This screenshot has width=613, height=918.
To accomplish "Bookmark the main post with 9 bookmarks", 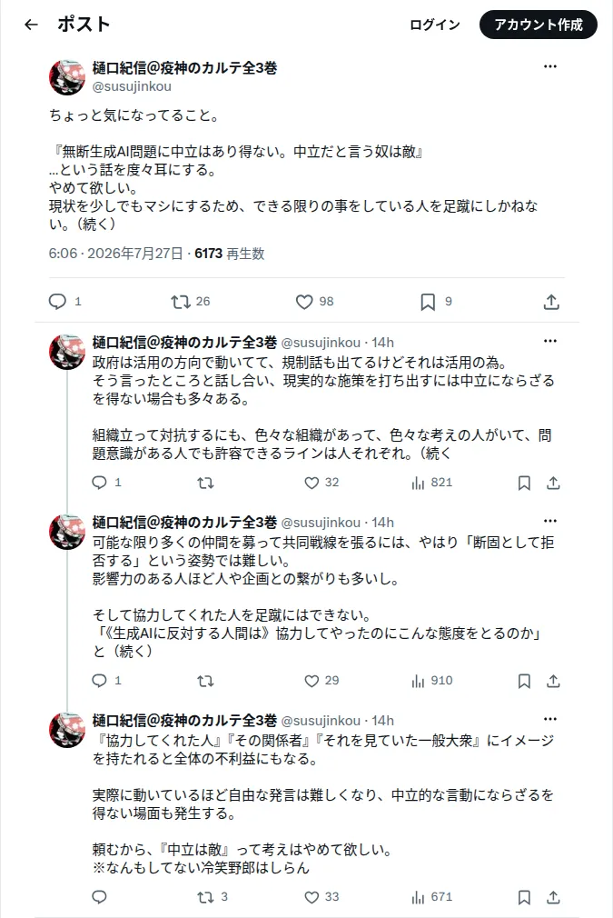I will [x=428, y=302].
